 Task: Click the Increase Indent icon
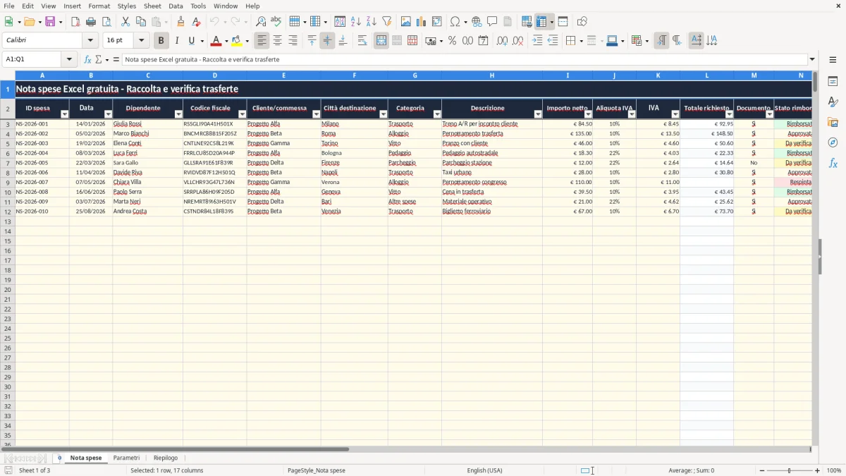[x=537, y=41]
